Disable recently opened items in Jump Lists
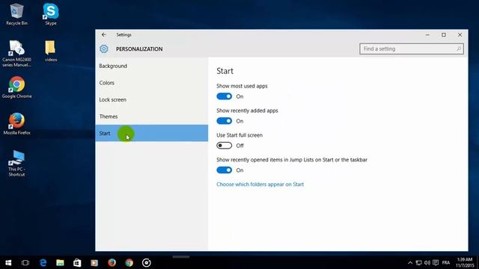 (x=225, y=170)
